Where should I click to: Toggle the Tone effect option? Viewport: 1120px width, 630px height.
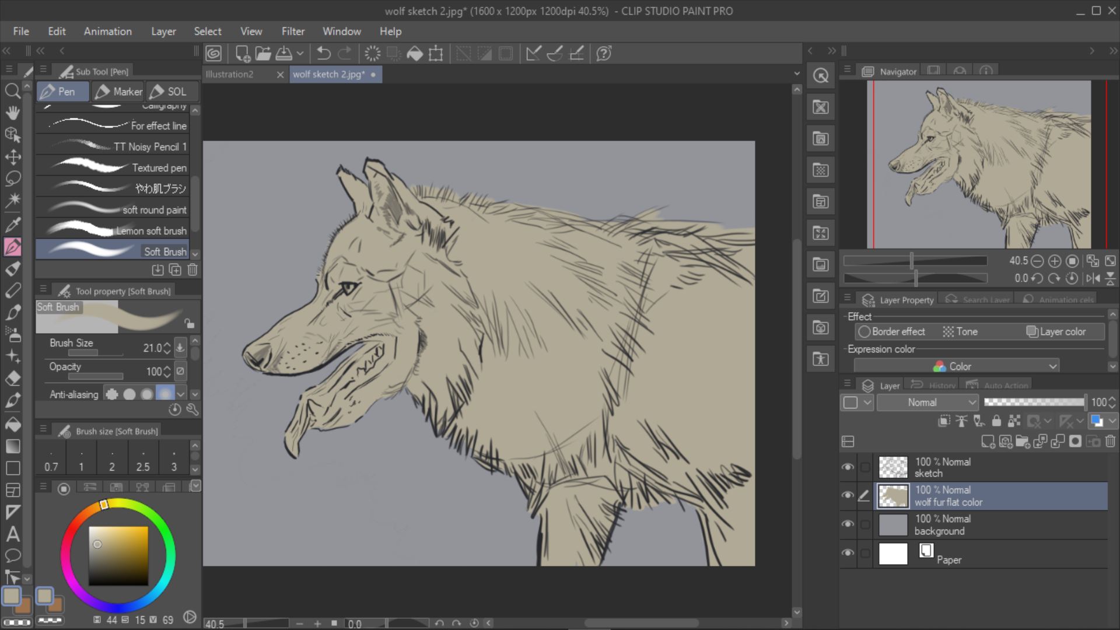(960, 331)
